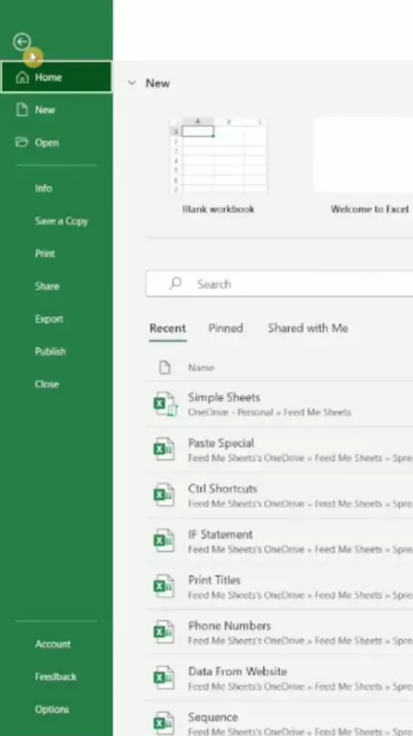The image size is (413, 736).
Task: Click the Open folder icon in sidebar
Action: pyautogui.click(x=22, y=142)
